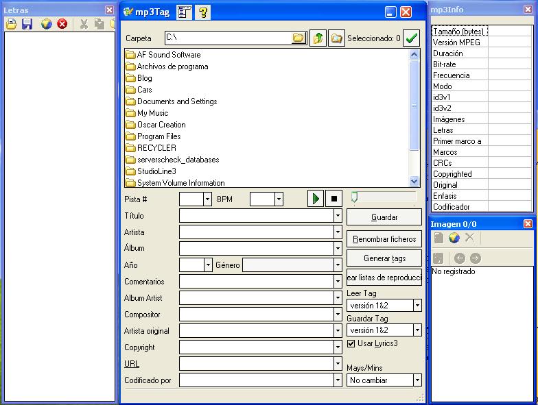Click Renombrar ficheros button
Image resolution: width=538 pixels, height=405 pixels.
tap(384, 239)
